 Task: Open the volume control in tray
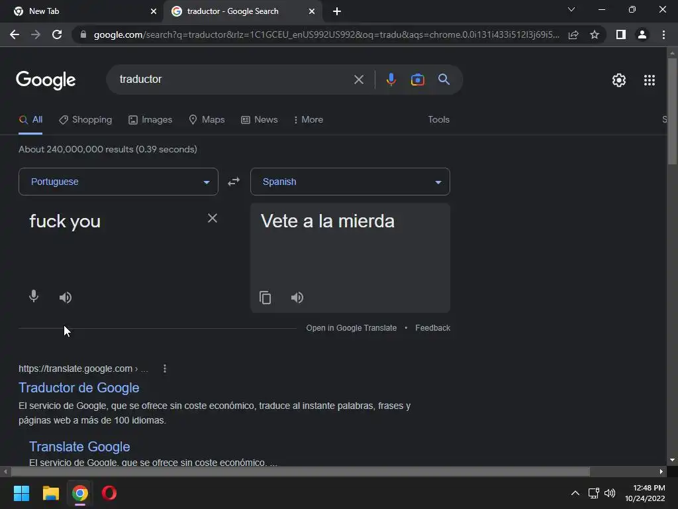(x=610, y=493)
